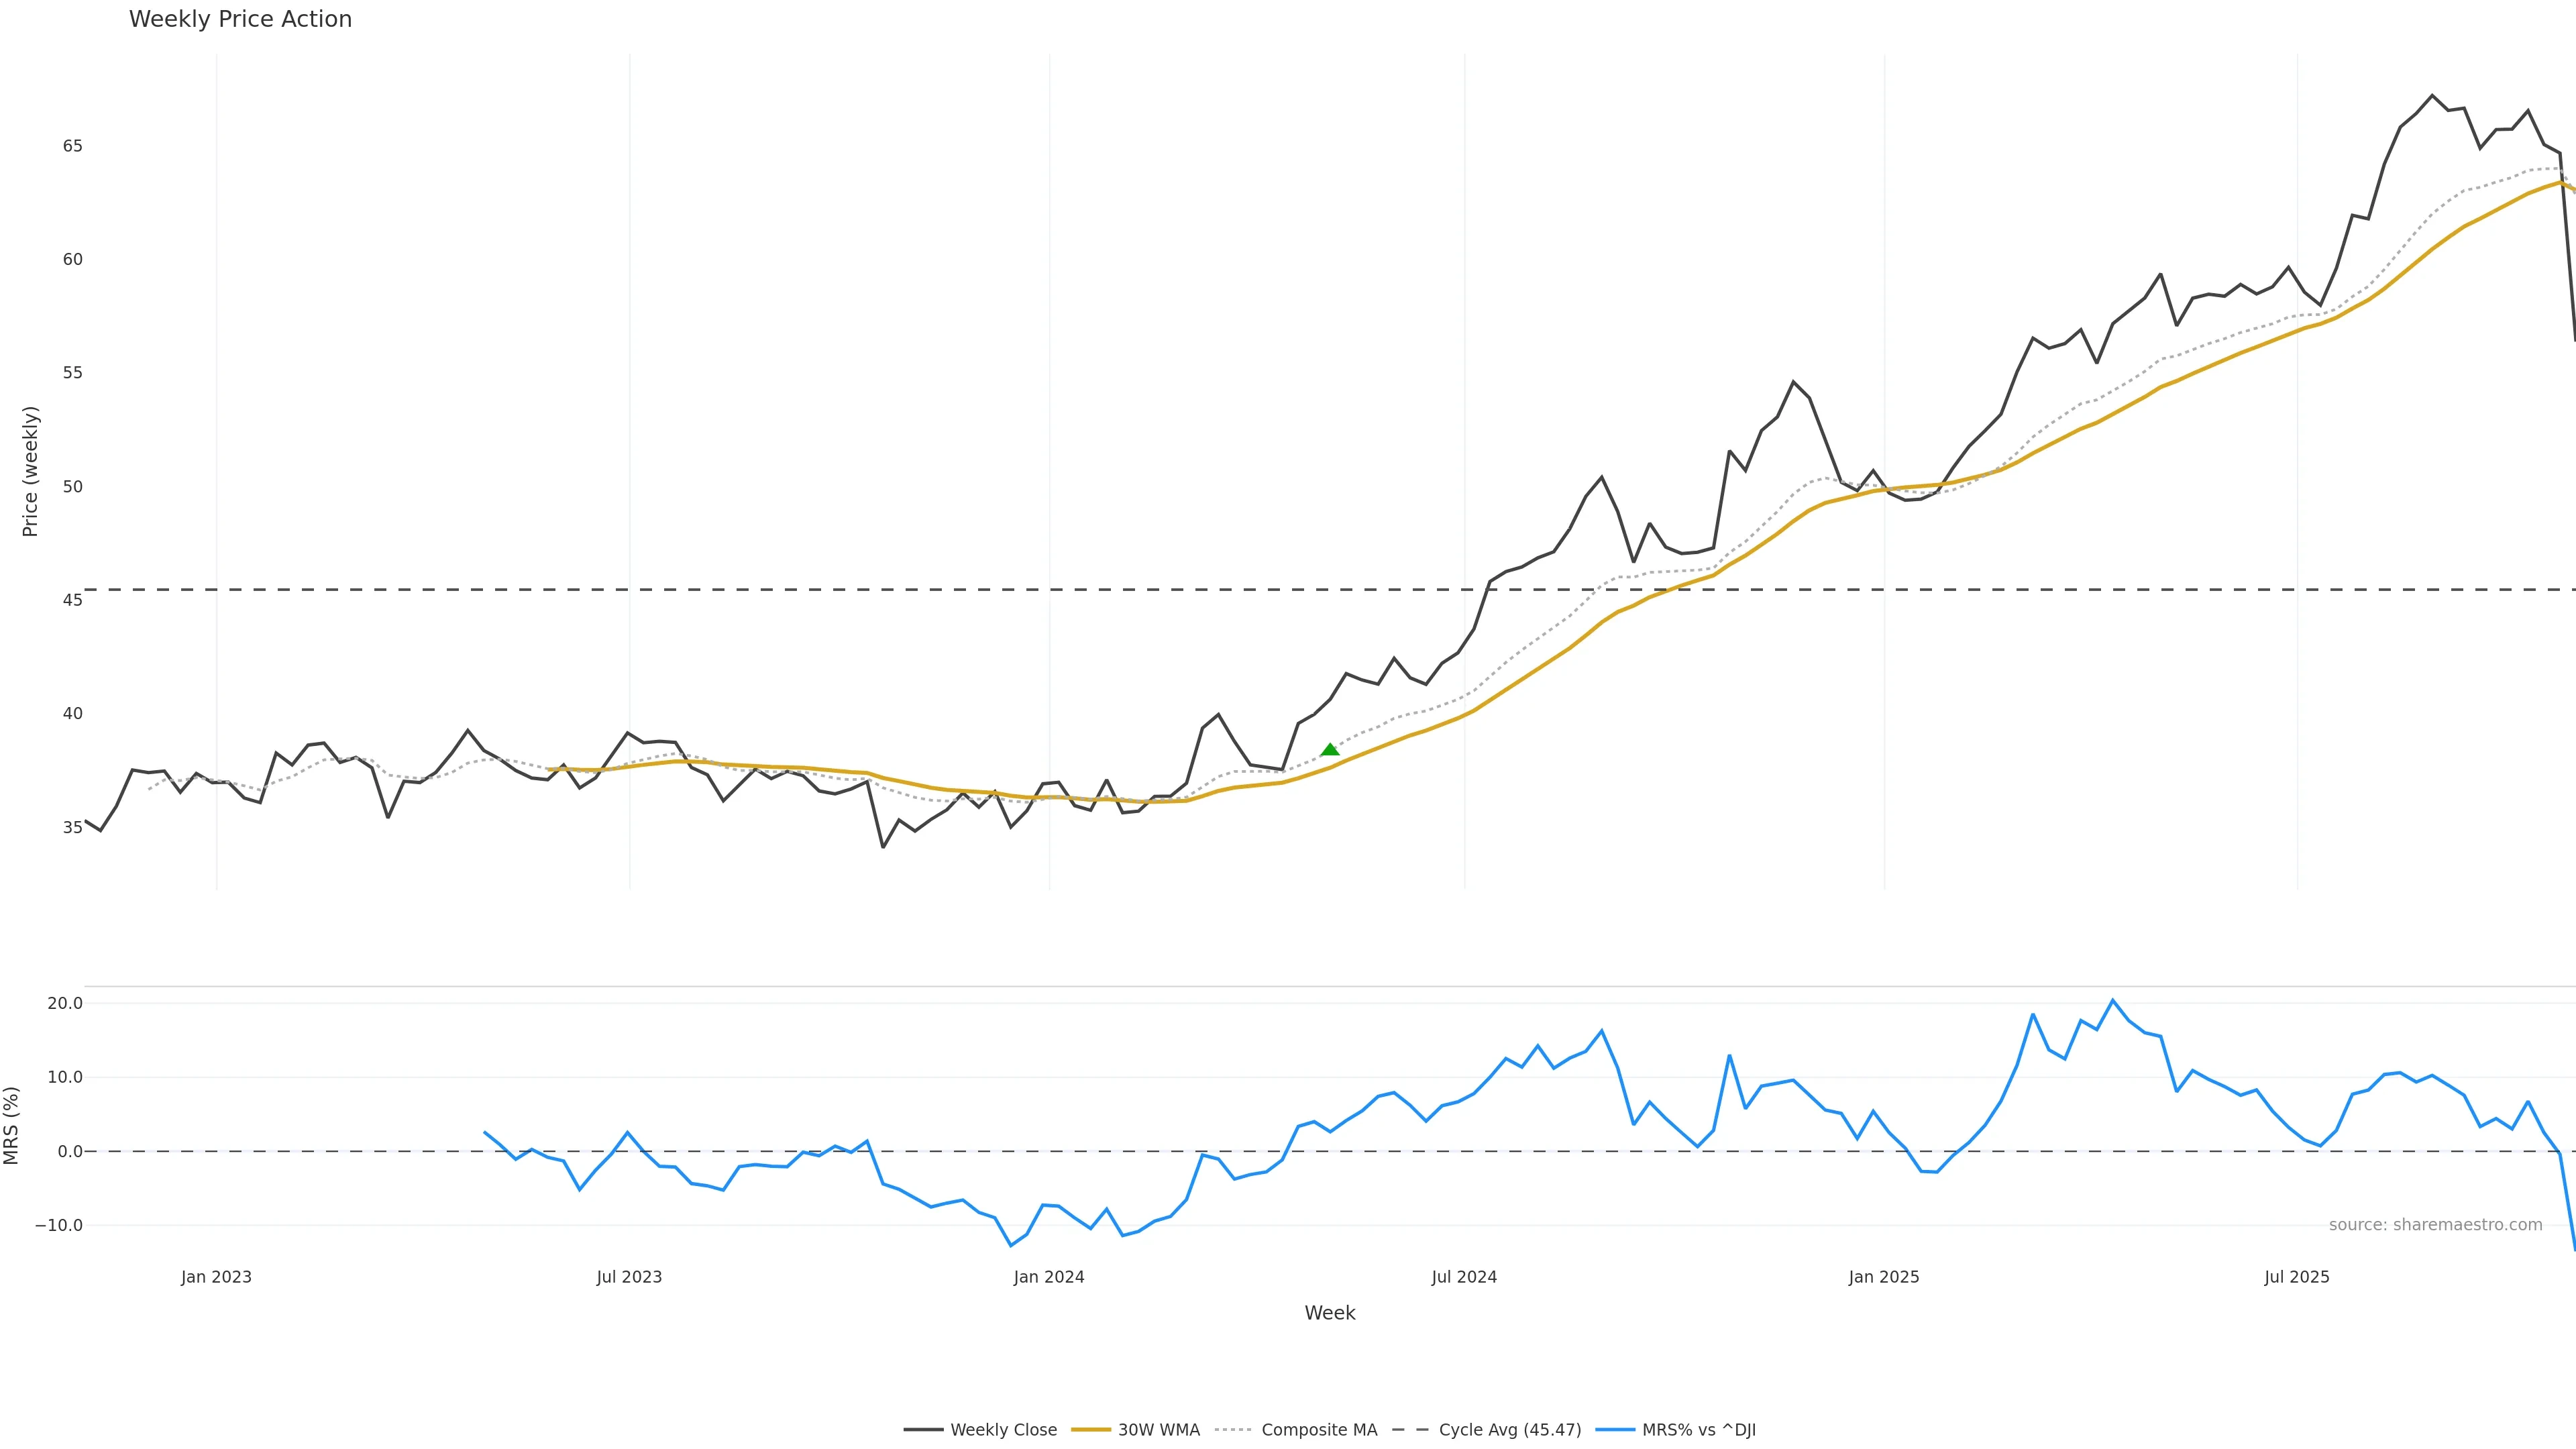Hide the Composite MA series via legend

1319,1430
